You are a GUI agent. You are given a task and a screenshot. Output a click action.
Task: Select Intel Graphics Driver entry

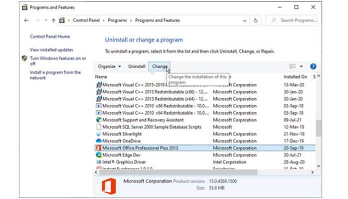click(x=204, y=162)
